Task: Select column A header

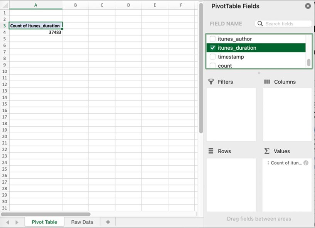Action: (x=35, y=5)
